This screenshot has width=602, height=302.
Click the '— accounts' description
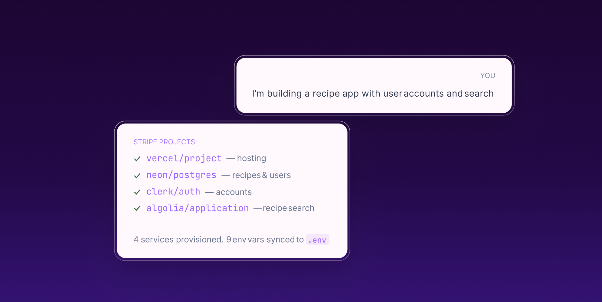pyautogui.click(x=228, y=192)
